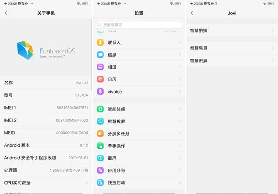Screen dimensions: 278x194
Task: Tap the back arrow on Jovi screen
Action: tap(192, 13)
